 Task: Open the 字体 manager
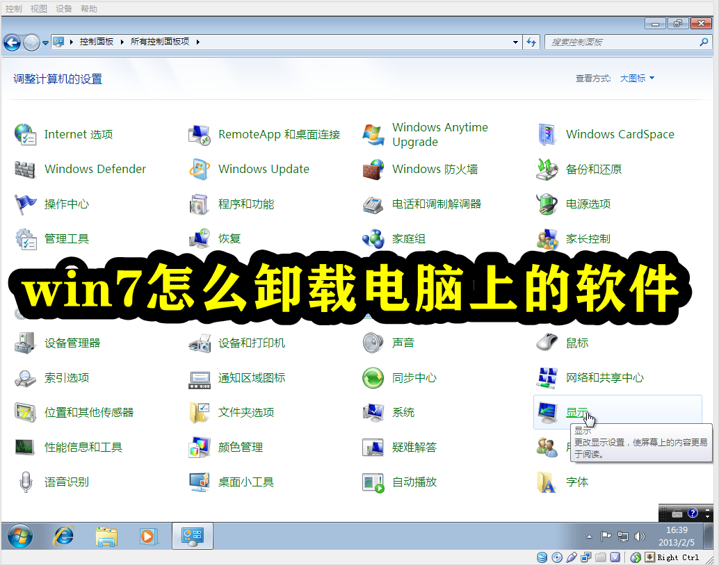point(578,482)
